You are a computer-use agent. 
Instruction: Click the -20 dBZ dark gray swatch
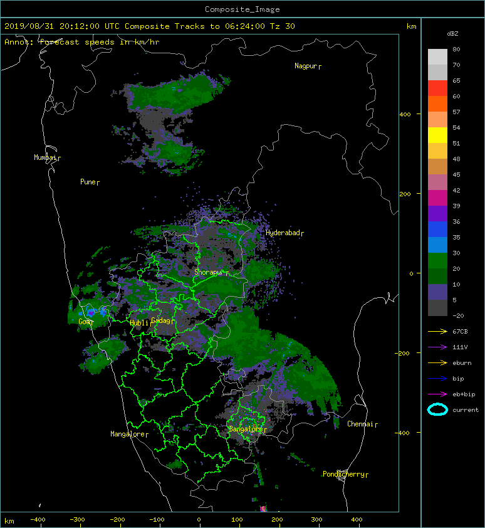[x=437, y=308]
